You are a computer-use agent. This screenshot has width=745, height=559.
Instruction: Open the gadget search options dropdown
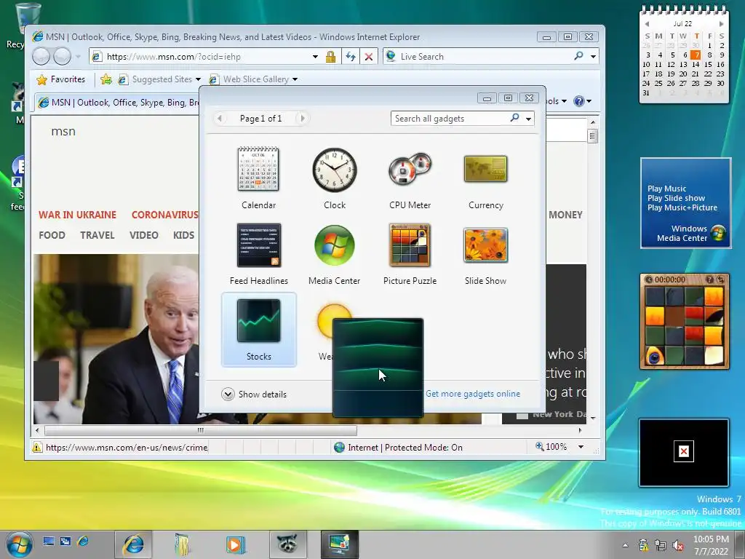[528, 119]
